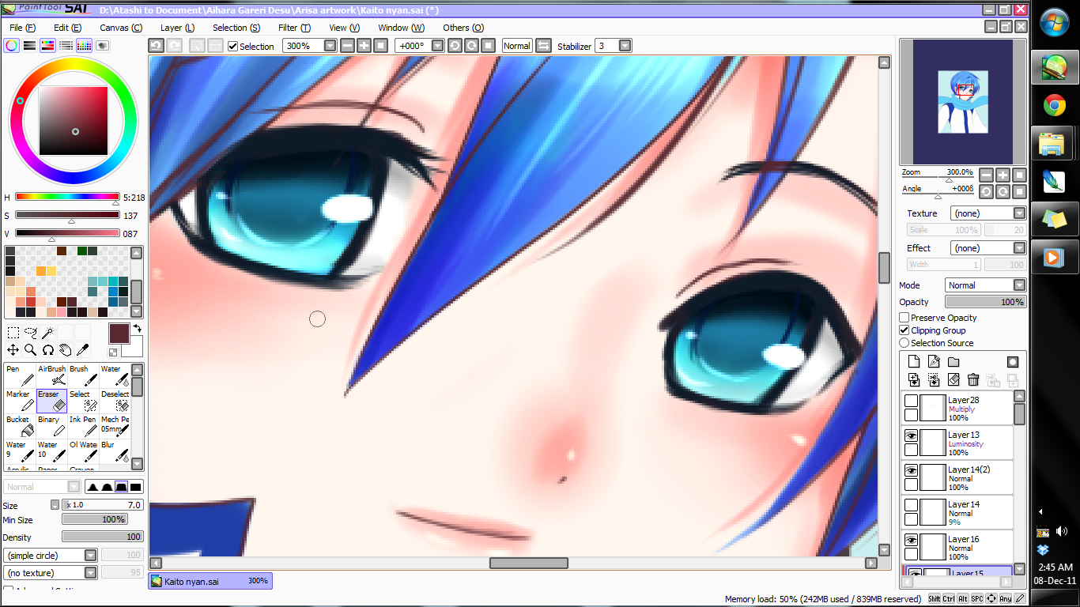Click the navigator zoom-out minus button
The height and width of the screenshot is (607, 1080).
pos(986,175)
